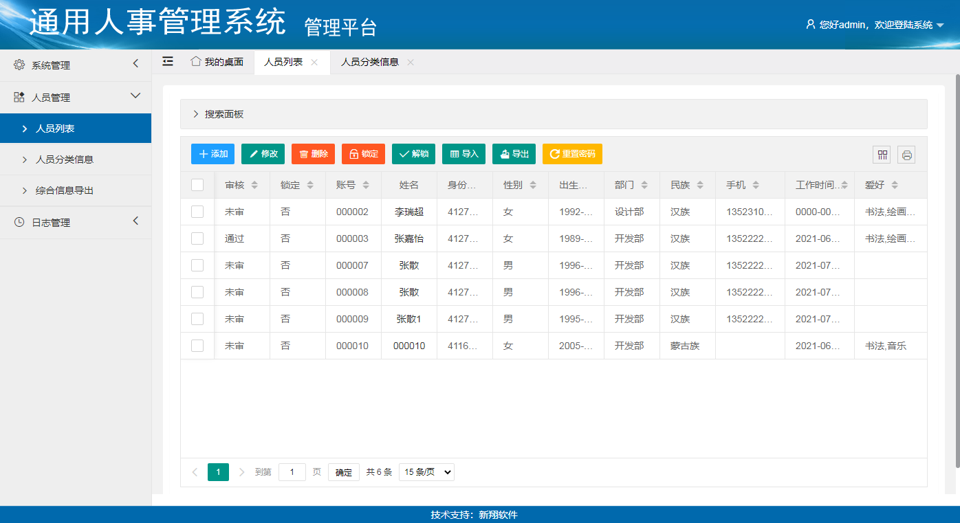
Task: Click the 导出 export button
Action: pyautogui.click(x=514, y=154)
